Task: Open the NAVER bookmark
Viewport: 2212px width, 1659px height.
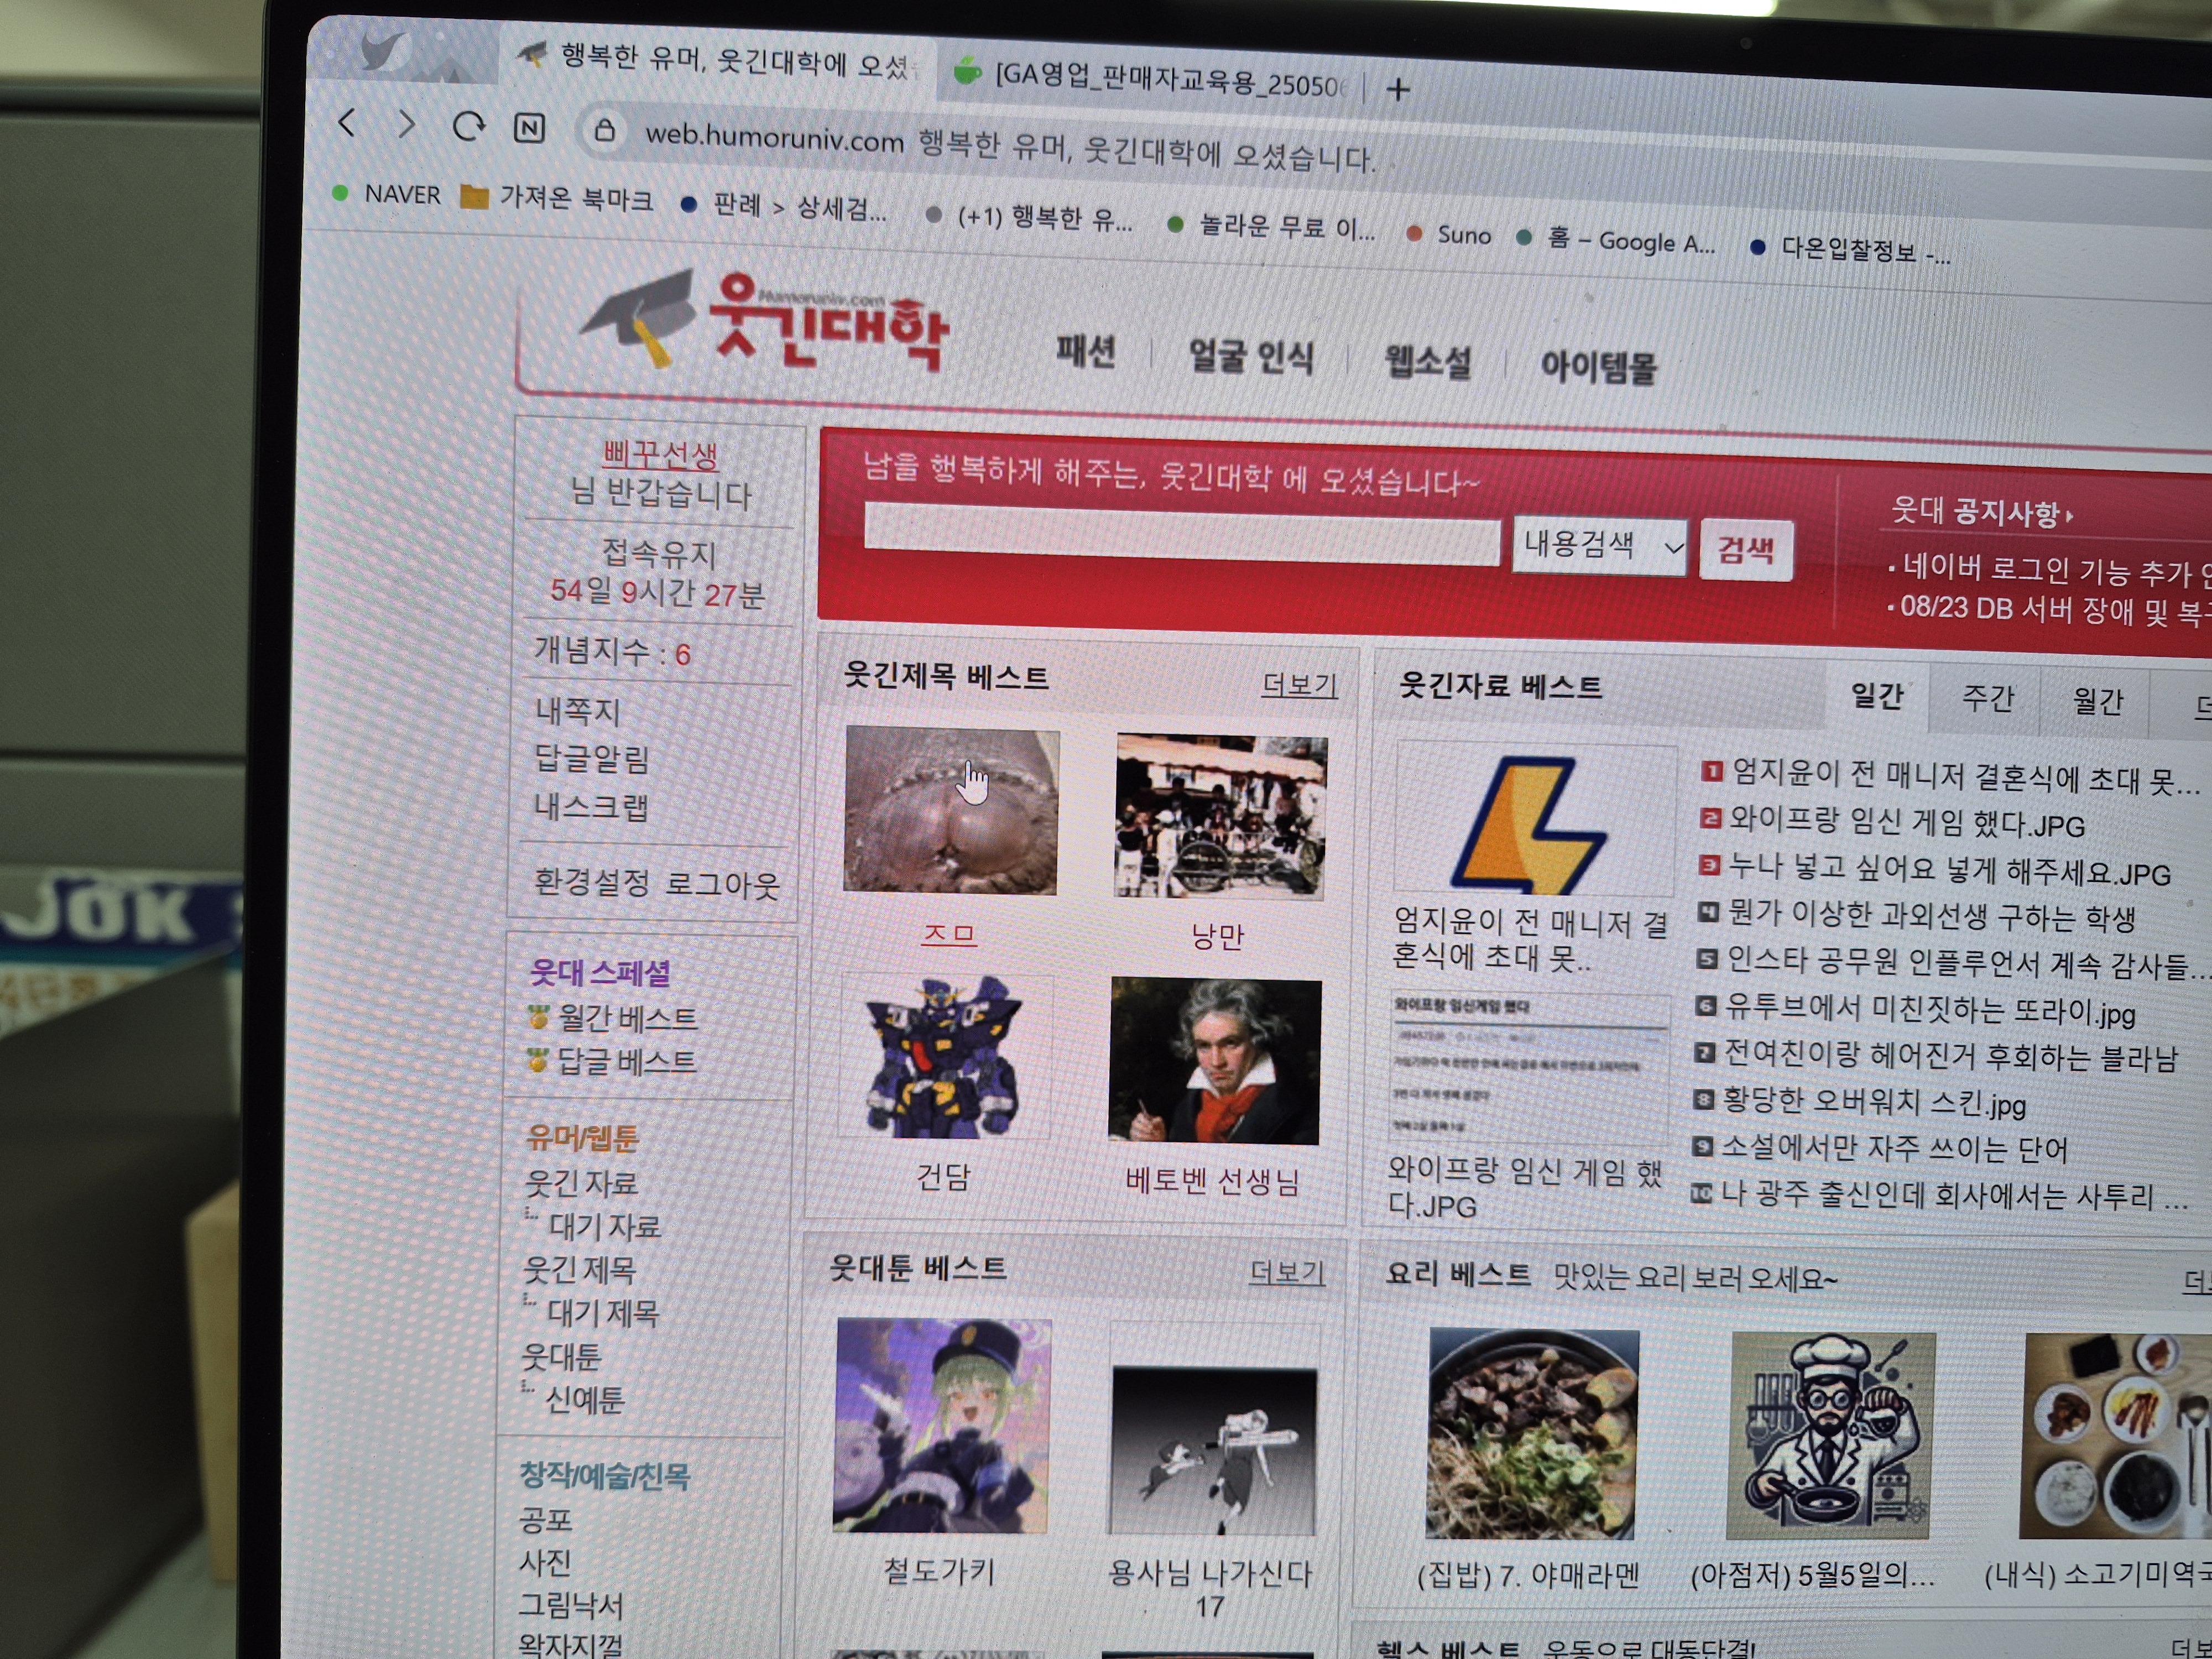Action: (388, 193)
